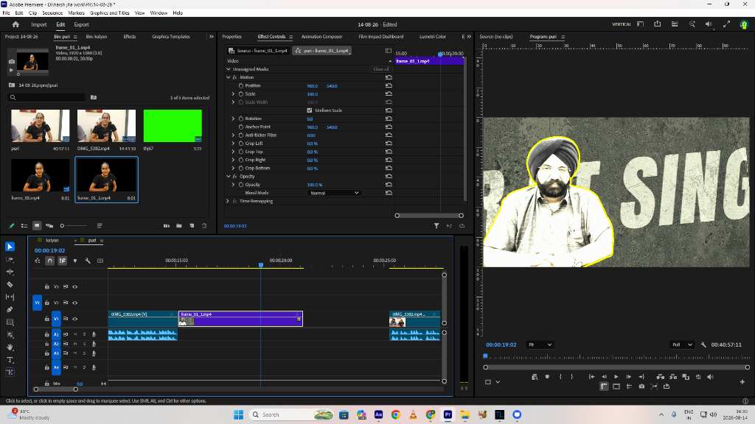This screenshot has width=755, height=424.
Task: Select the Razor tool in toolbar
Action: coord(10,285)
